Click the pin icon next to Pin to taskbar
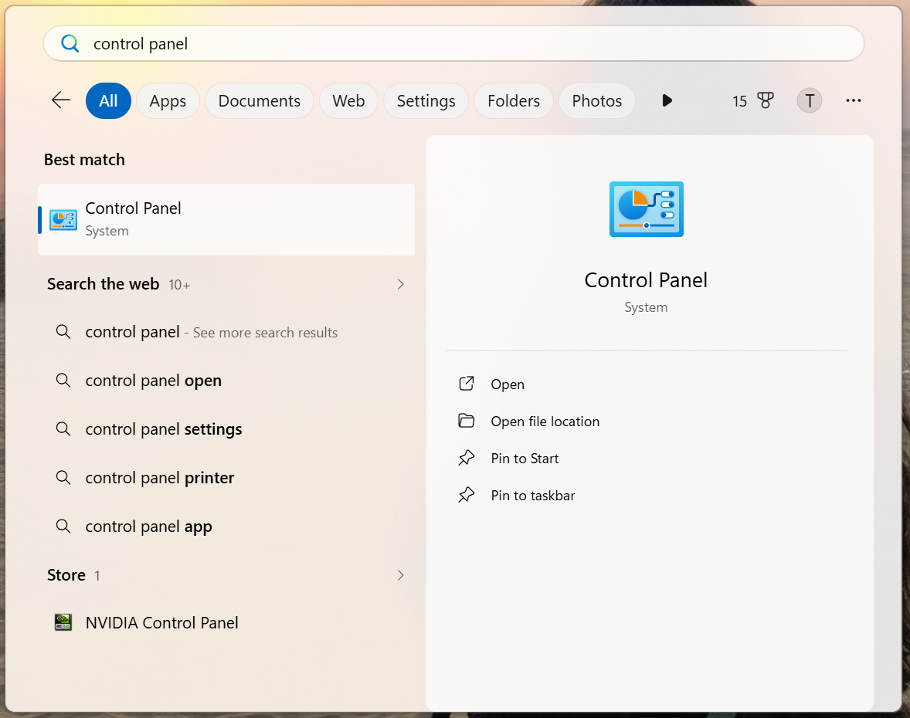The height and width of the screenshot is (718, 910). (x=467, y=496)
